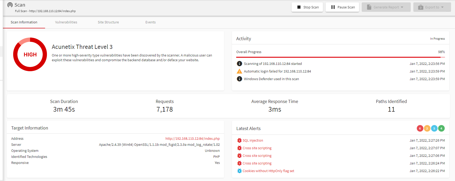The image size is (455, 181).
Task: Click the blue low-severity count badge 5
Action: coord(434,128)
